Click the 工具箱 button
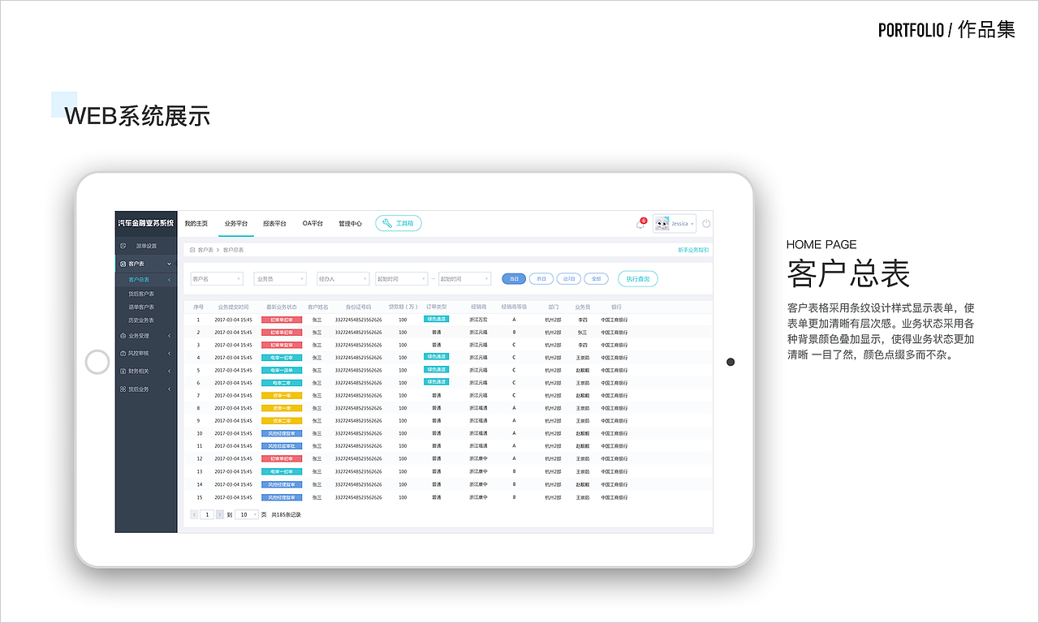Screen dimensions: 1039x623 (399, 223)
